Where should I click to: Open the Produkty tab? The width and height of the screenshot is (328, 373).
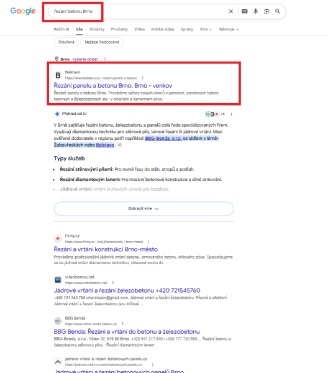pyautogui.click(x=119, y=29)
